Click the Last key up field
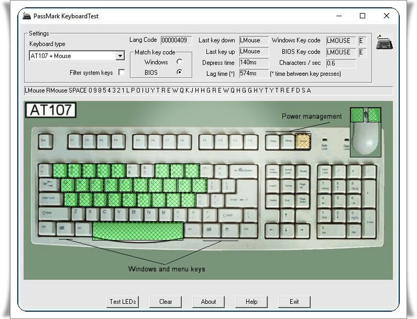417x319 pixels. tap(254, 51)
